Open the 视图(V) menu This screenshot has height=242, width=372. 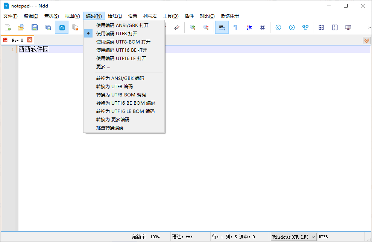[x=72, y=16]
